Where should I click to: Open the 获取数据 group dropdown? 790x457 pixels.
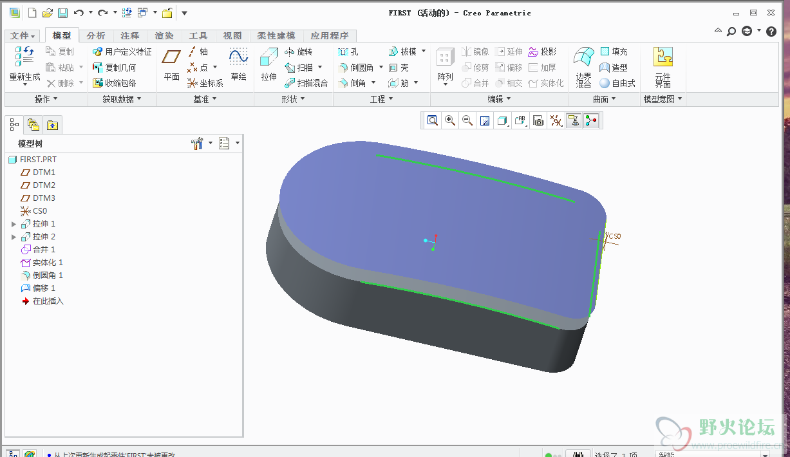[122, 99]
